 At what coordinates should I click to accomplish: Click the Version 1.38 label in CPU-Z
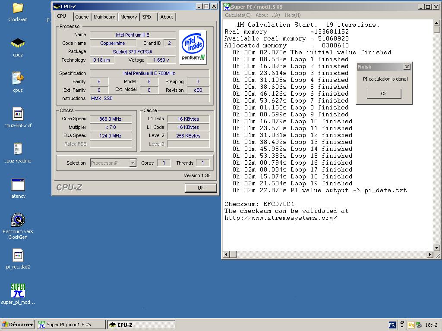[x=197, y=175]
